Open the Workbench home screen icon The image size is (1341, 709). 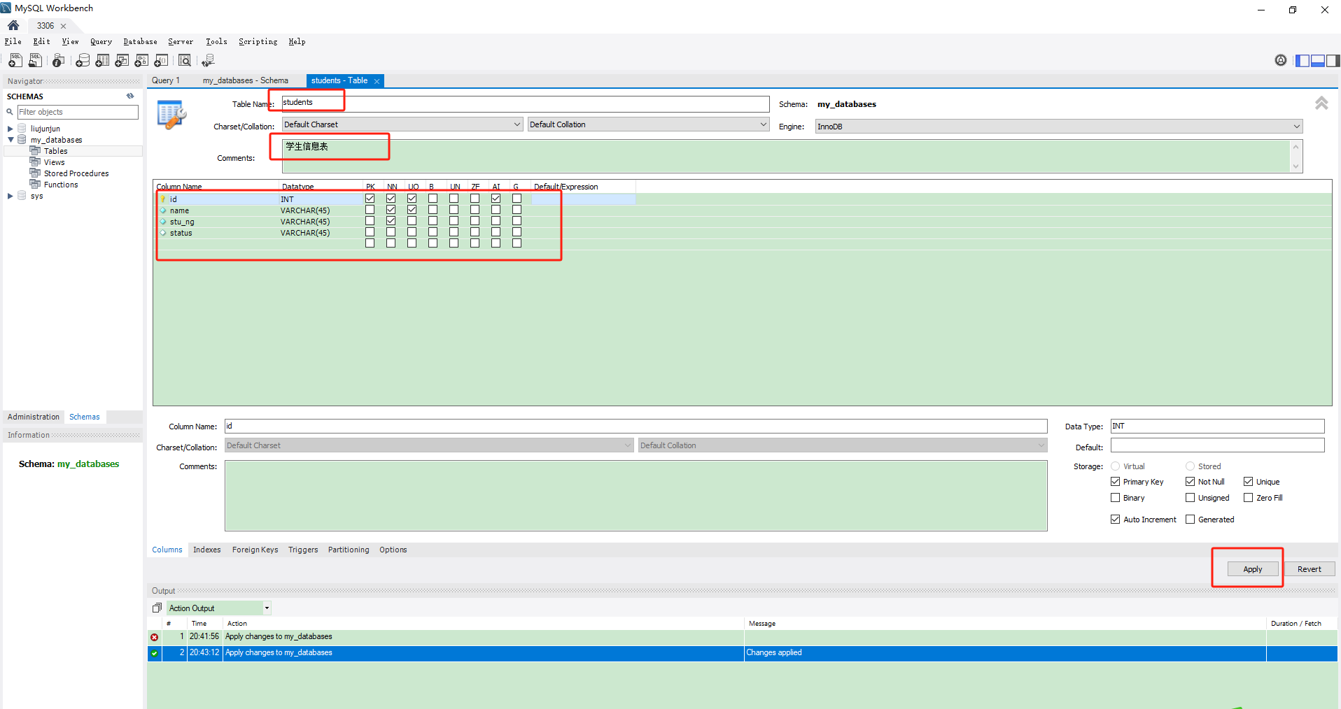pos(13,25)
